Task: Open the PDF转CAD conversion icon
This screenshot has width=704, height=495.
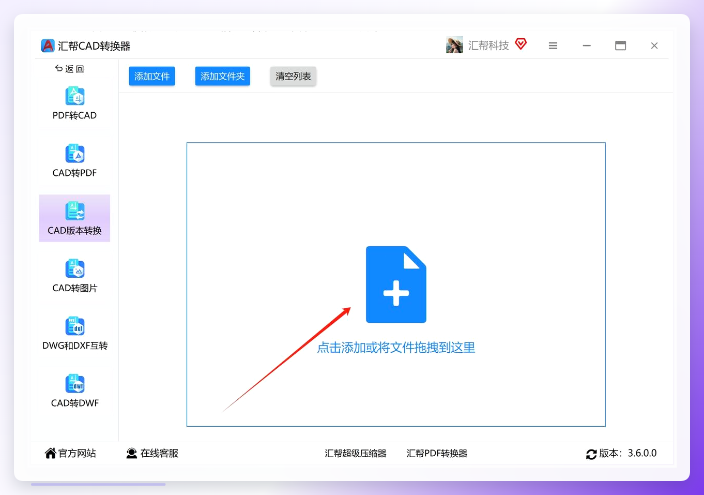Action: tap(75, 96)
